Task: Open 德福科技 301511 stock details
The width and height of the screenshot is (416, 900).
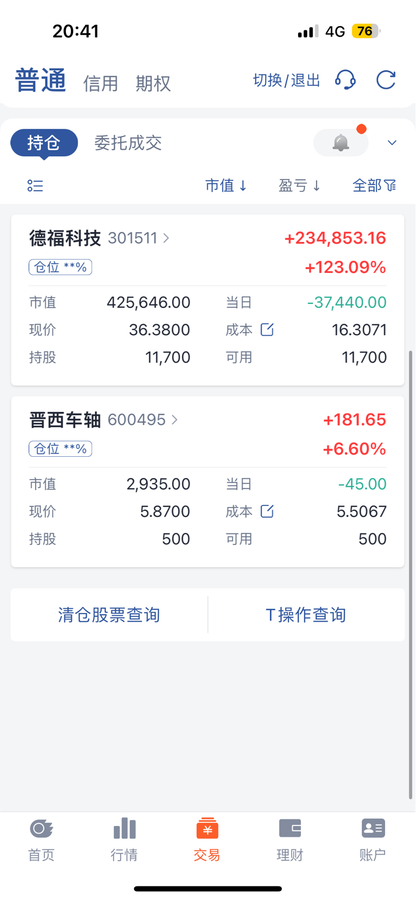Action: coord(100,238)
